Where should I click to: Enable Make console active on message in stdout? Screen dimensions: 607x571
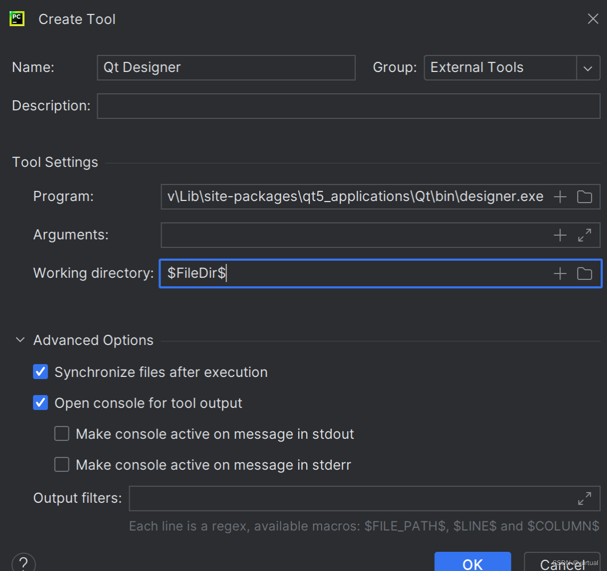click(x=62, y=433)
